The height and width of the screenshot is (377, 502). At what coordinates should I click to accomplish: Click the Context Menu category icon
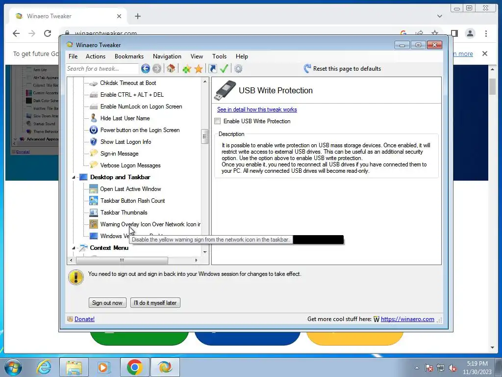83,248
